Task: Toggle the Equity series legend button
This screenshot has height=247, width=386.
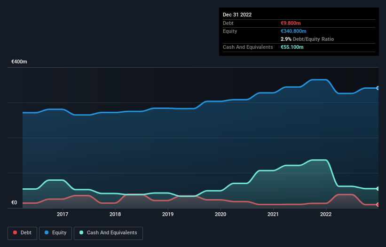Action: click(x=55, y=233)
